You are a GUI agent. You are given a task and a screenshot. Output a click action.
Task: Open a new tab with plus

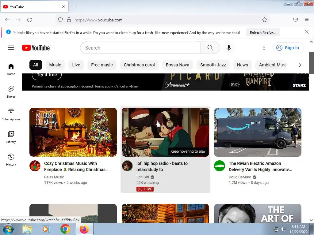coord(75,7)
